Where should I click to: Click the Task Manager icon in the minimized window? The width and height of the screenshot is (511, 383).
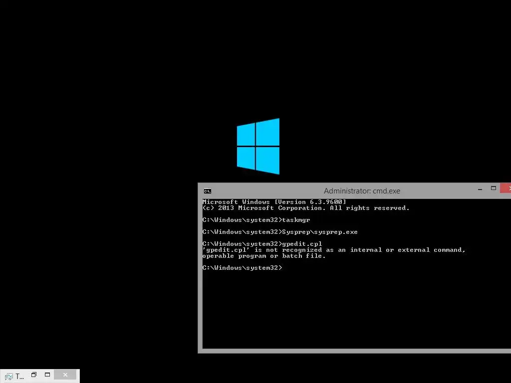pos(9,377)
